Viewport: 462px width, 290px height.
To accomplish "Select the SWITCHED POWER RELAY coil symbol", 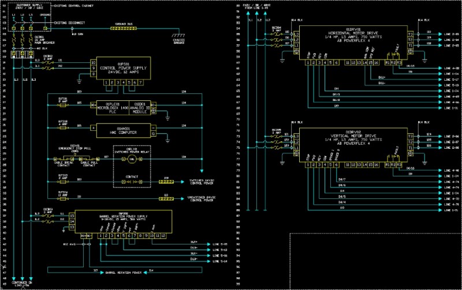I will 132,159.
